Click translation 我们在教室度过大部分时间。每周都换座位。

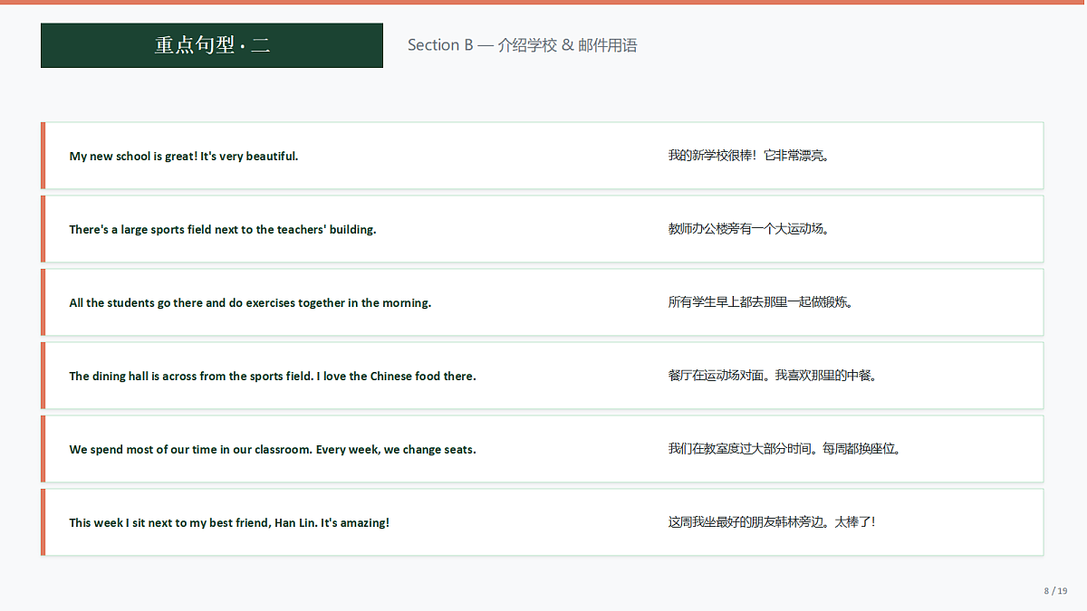click(784, 449)
